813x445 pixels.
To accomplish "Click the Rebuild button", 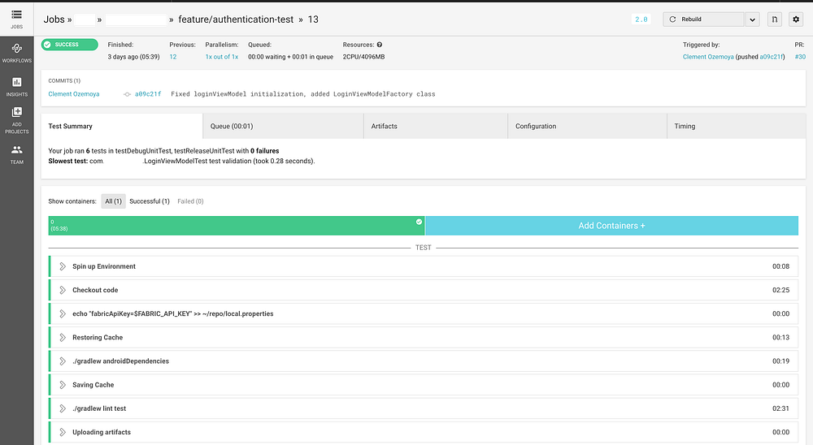I will pos(703,19).
